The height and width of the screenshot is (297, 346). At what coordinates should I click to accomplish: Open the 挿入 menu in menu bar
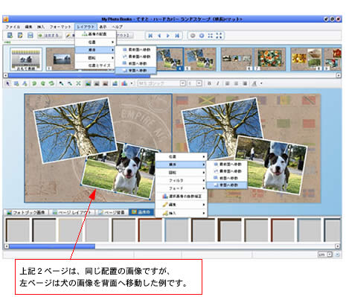coord(41,27)
